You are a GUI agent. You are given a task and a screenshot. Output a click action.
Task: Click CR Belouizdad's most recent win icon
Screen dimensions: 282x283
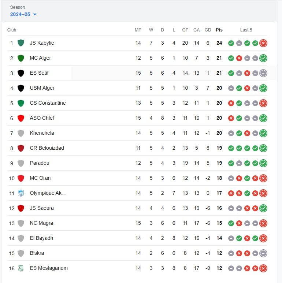point(263,148)
